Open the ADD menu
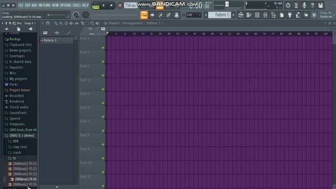 coord(34,5)
